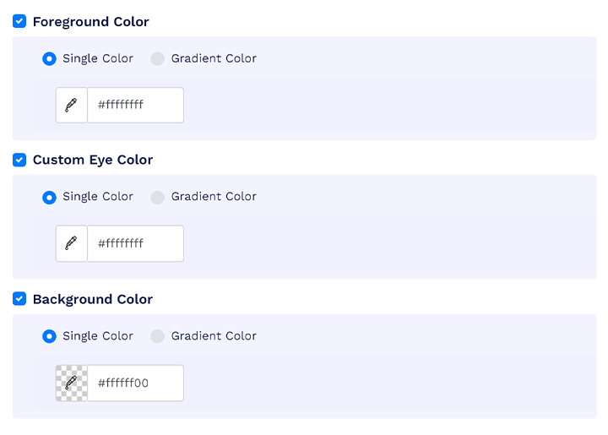Click the Background Color heading label

point(93,299)
